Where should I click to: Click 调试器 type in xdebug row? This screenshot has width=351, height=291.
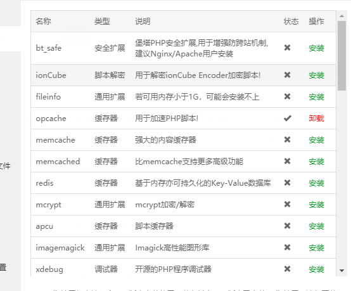pyautogui.click(x=106, y=269)
